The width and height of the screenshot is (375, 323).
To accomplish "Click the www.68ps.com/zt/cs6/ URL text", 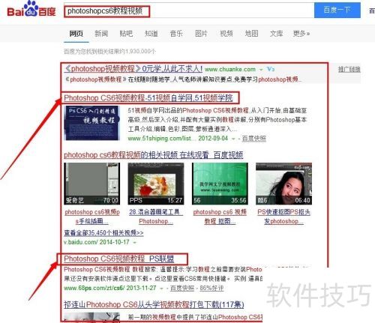I will click(94, 288).
